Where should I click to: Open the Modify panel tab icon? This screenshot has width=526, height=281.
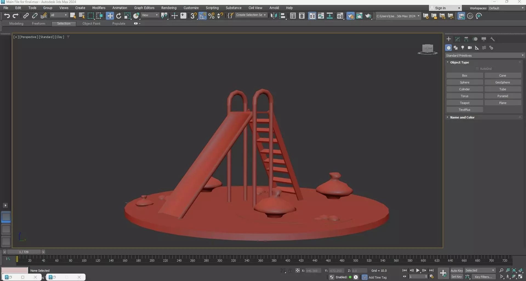point(457,39)
